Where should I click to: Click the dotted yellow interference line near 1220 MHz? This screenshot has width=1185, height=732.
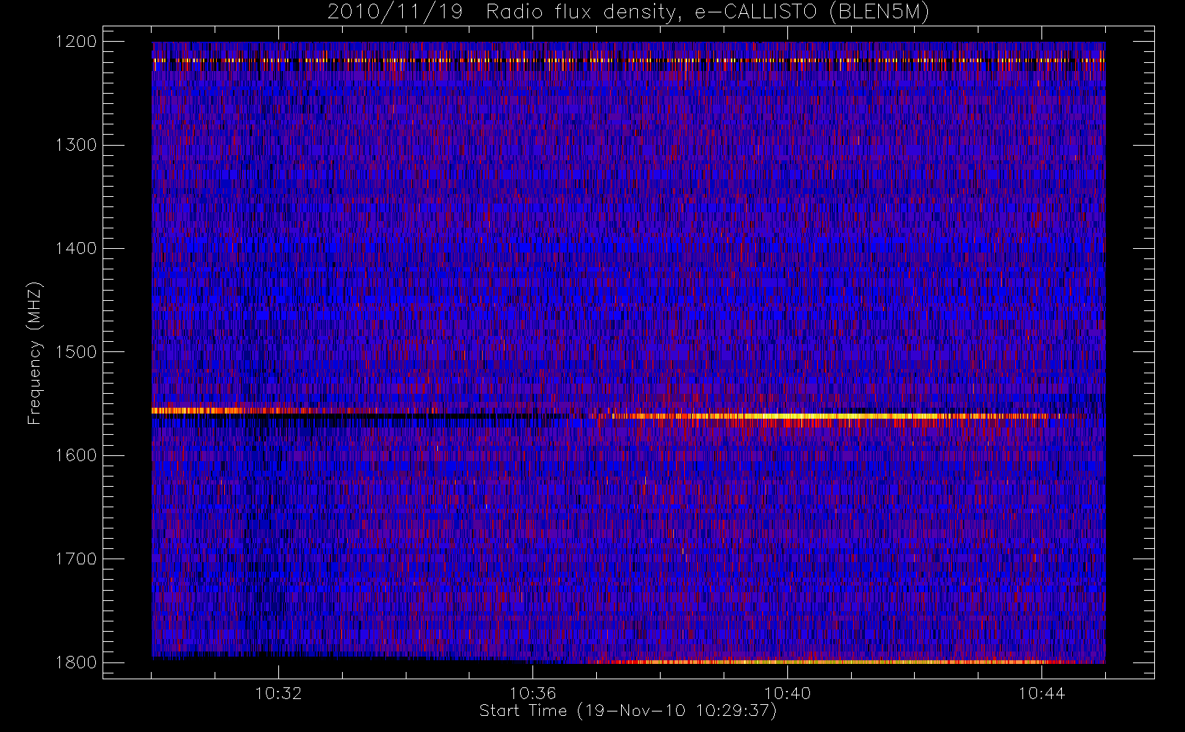[x=628, y=60]
